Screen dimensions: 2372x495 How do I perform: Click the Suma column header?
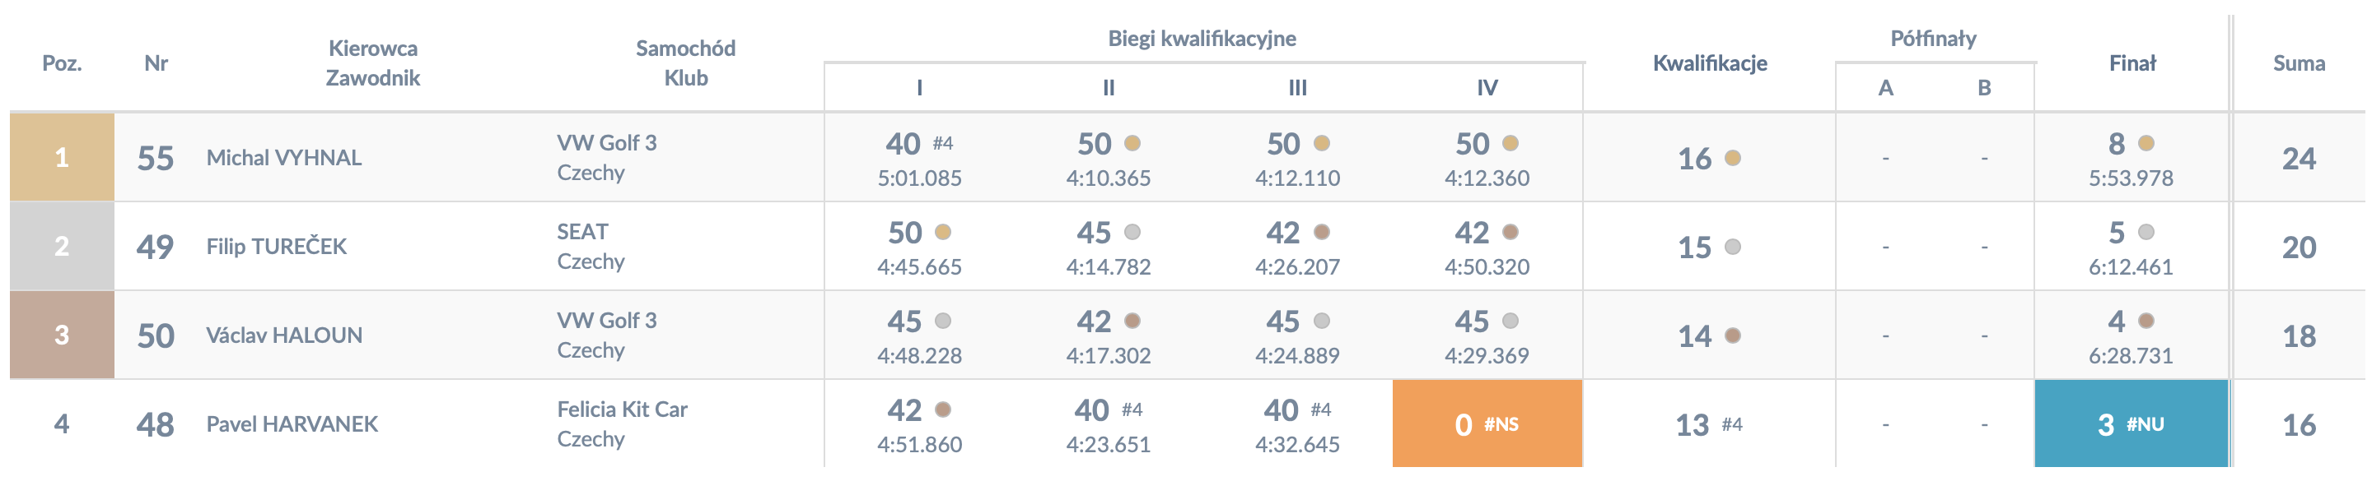[2300, 63]
